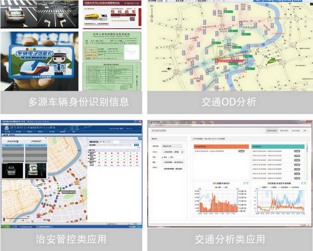Click the green highlighted checkpoint marker with tooltip
Image resolution: width=313 pixels, height=251 pixels.
click(x=59, y=188)
